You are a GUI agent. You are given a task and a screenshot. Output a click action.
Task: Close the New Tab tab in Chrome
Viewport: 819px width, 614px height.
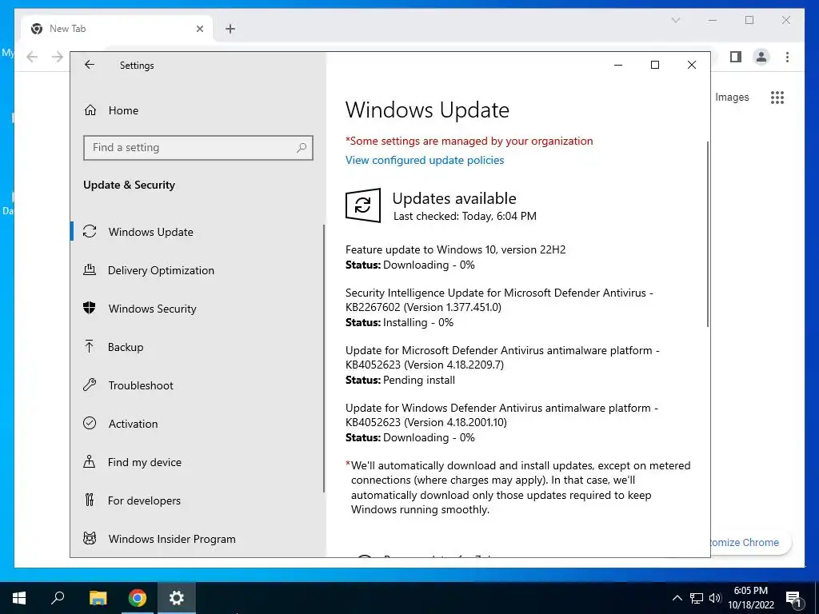pos(199,29)
